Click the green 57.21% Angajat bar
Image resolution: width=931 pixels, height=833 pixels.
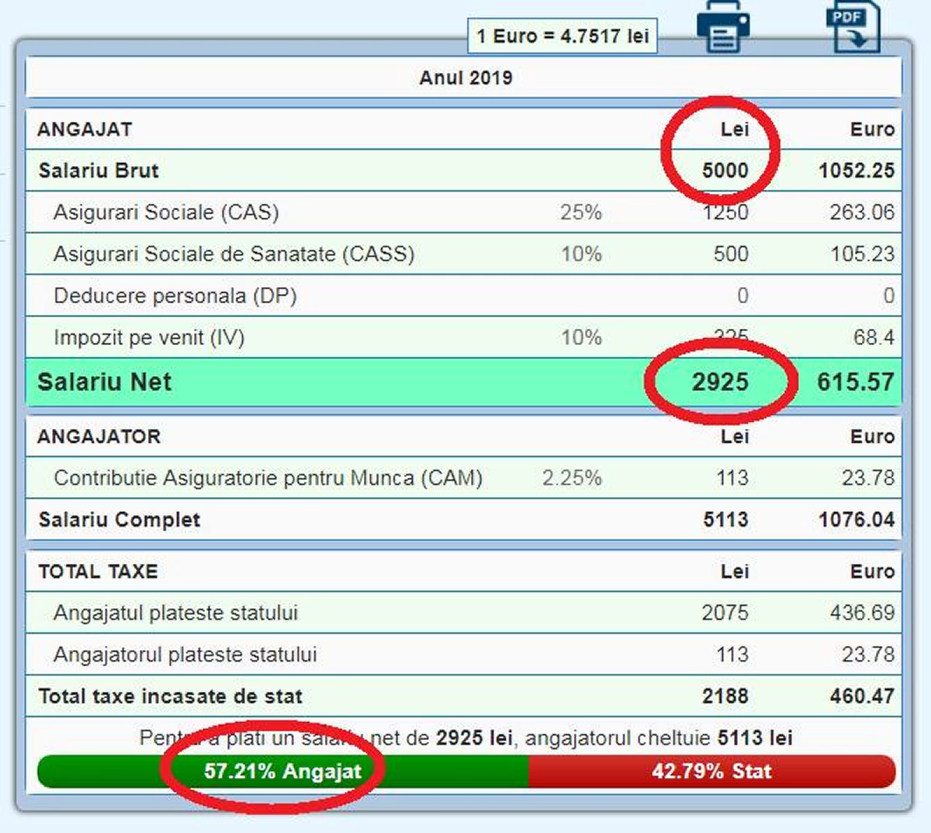pos(282,772)
